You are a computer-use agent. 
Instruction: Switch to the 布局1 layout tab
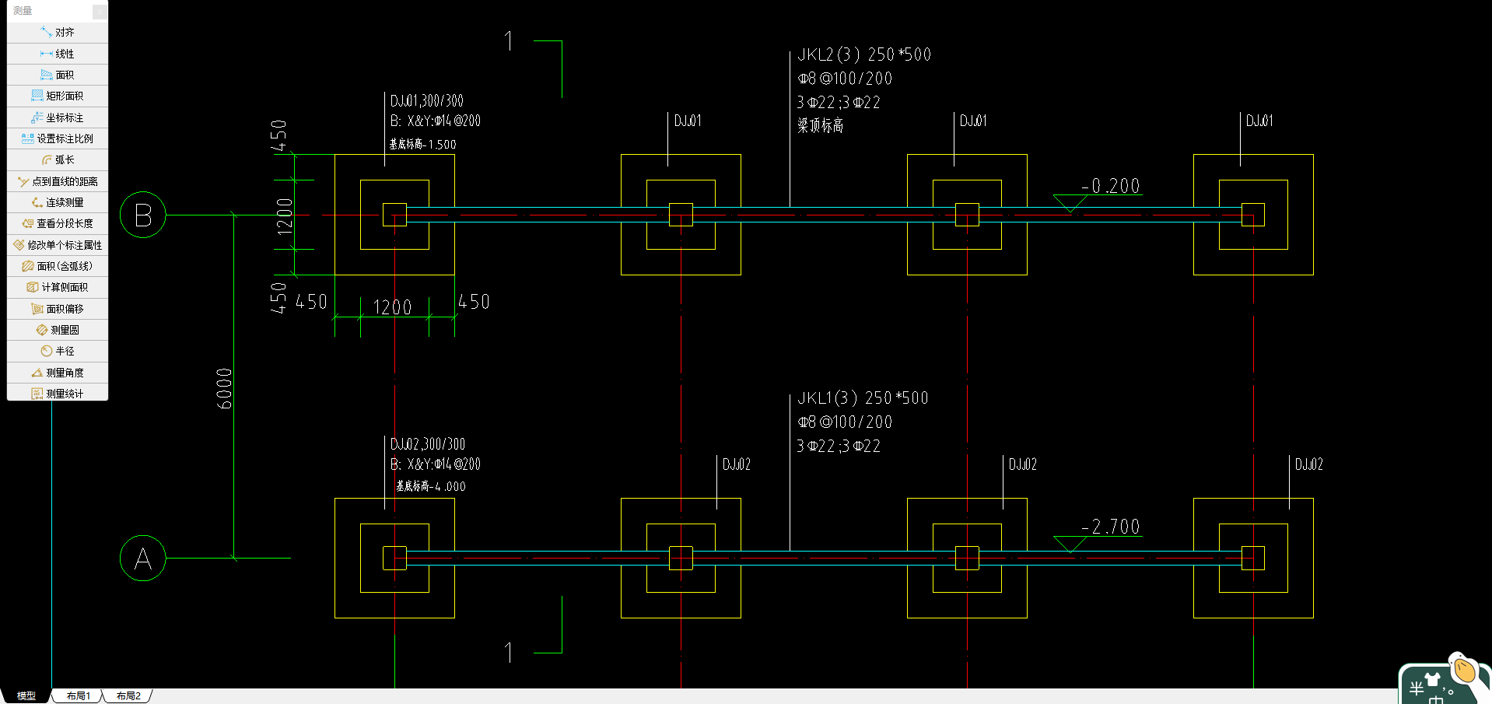pos(78,696)
